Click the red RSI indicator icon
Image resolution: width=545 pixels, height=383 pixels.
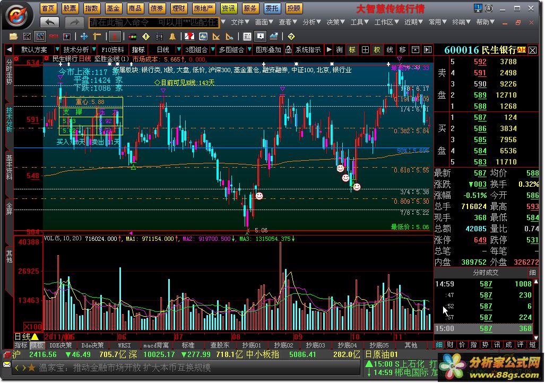(x=54, y=37)
